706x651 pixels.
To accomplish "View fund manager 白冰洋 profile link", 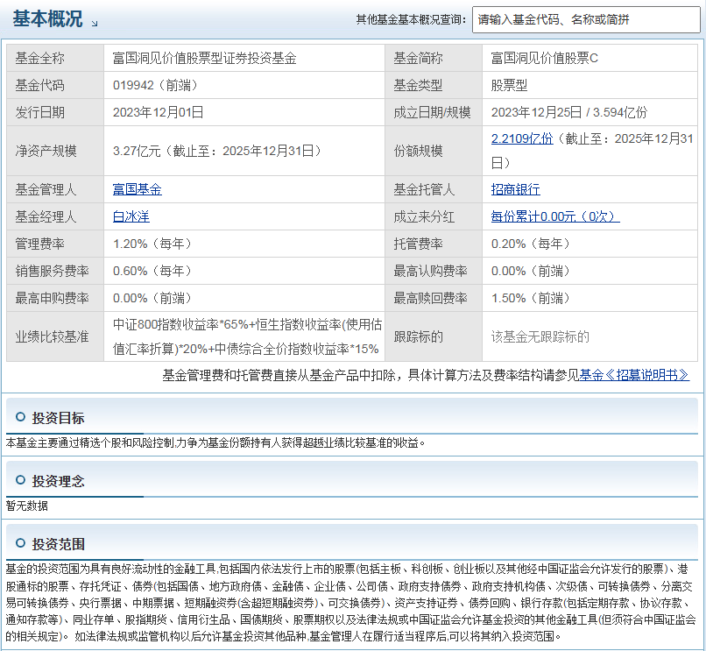I will coord(131,216).
